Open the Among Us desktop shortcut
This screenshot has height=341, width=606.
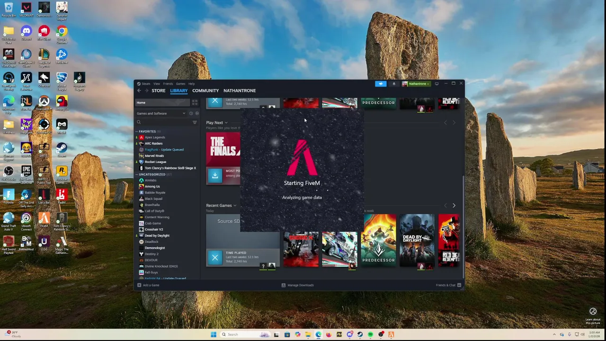[x=62, y=103]
